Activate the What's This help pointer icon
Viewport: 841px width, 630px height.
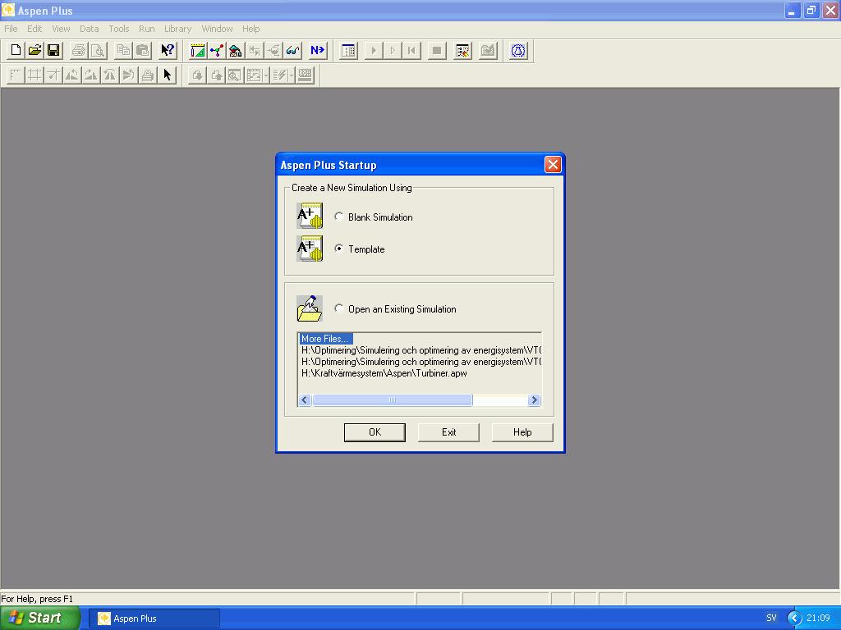coord(168,50)
